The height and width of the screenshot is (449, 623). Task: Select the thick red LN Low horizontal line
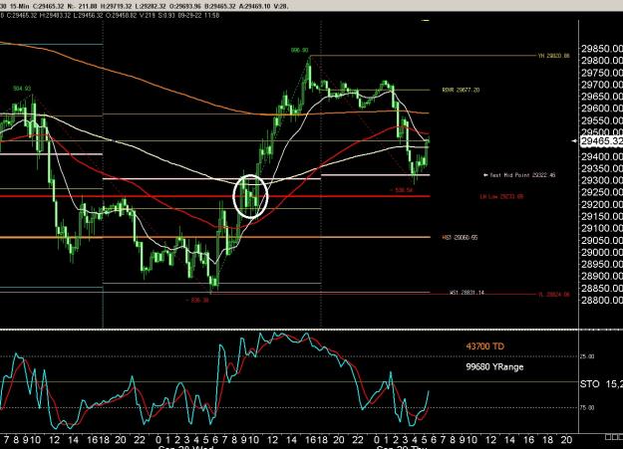click(214, 196)
